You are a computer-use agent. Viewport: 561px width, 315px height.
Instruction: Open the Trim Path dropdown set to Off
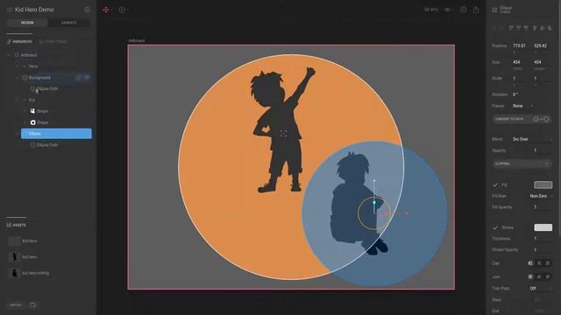click(x=541, y=288)
